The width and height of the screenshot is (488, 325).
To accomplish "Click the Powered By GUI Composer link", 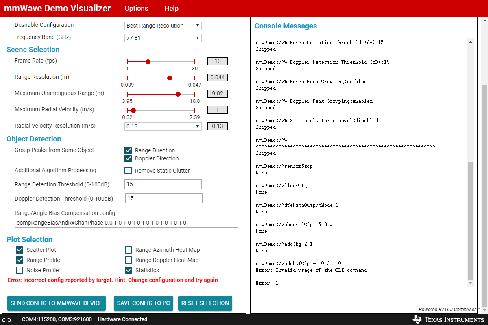I will [x=449, y=310].
